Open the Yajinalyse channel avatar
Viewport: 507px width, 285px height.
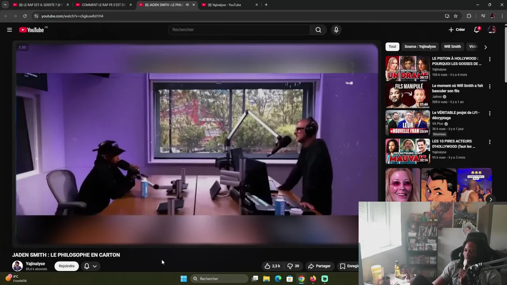pyautogui.click(x=17, y=266)
